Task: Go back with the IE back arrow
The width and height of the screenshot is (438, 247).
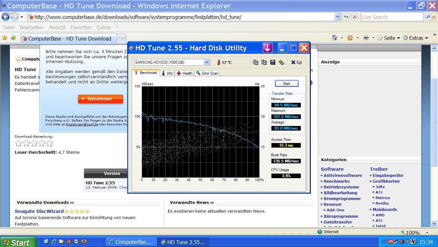Action: click(5, 17)
